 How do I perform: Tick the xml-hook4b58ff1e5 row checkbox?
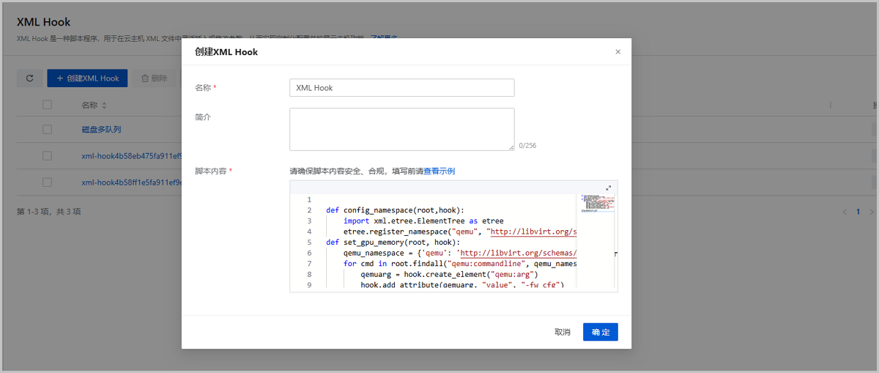(47, 182)
